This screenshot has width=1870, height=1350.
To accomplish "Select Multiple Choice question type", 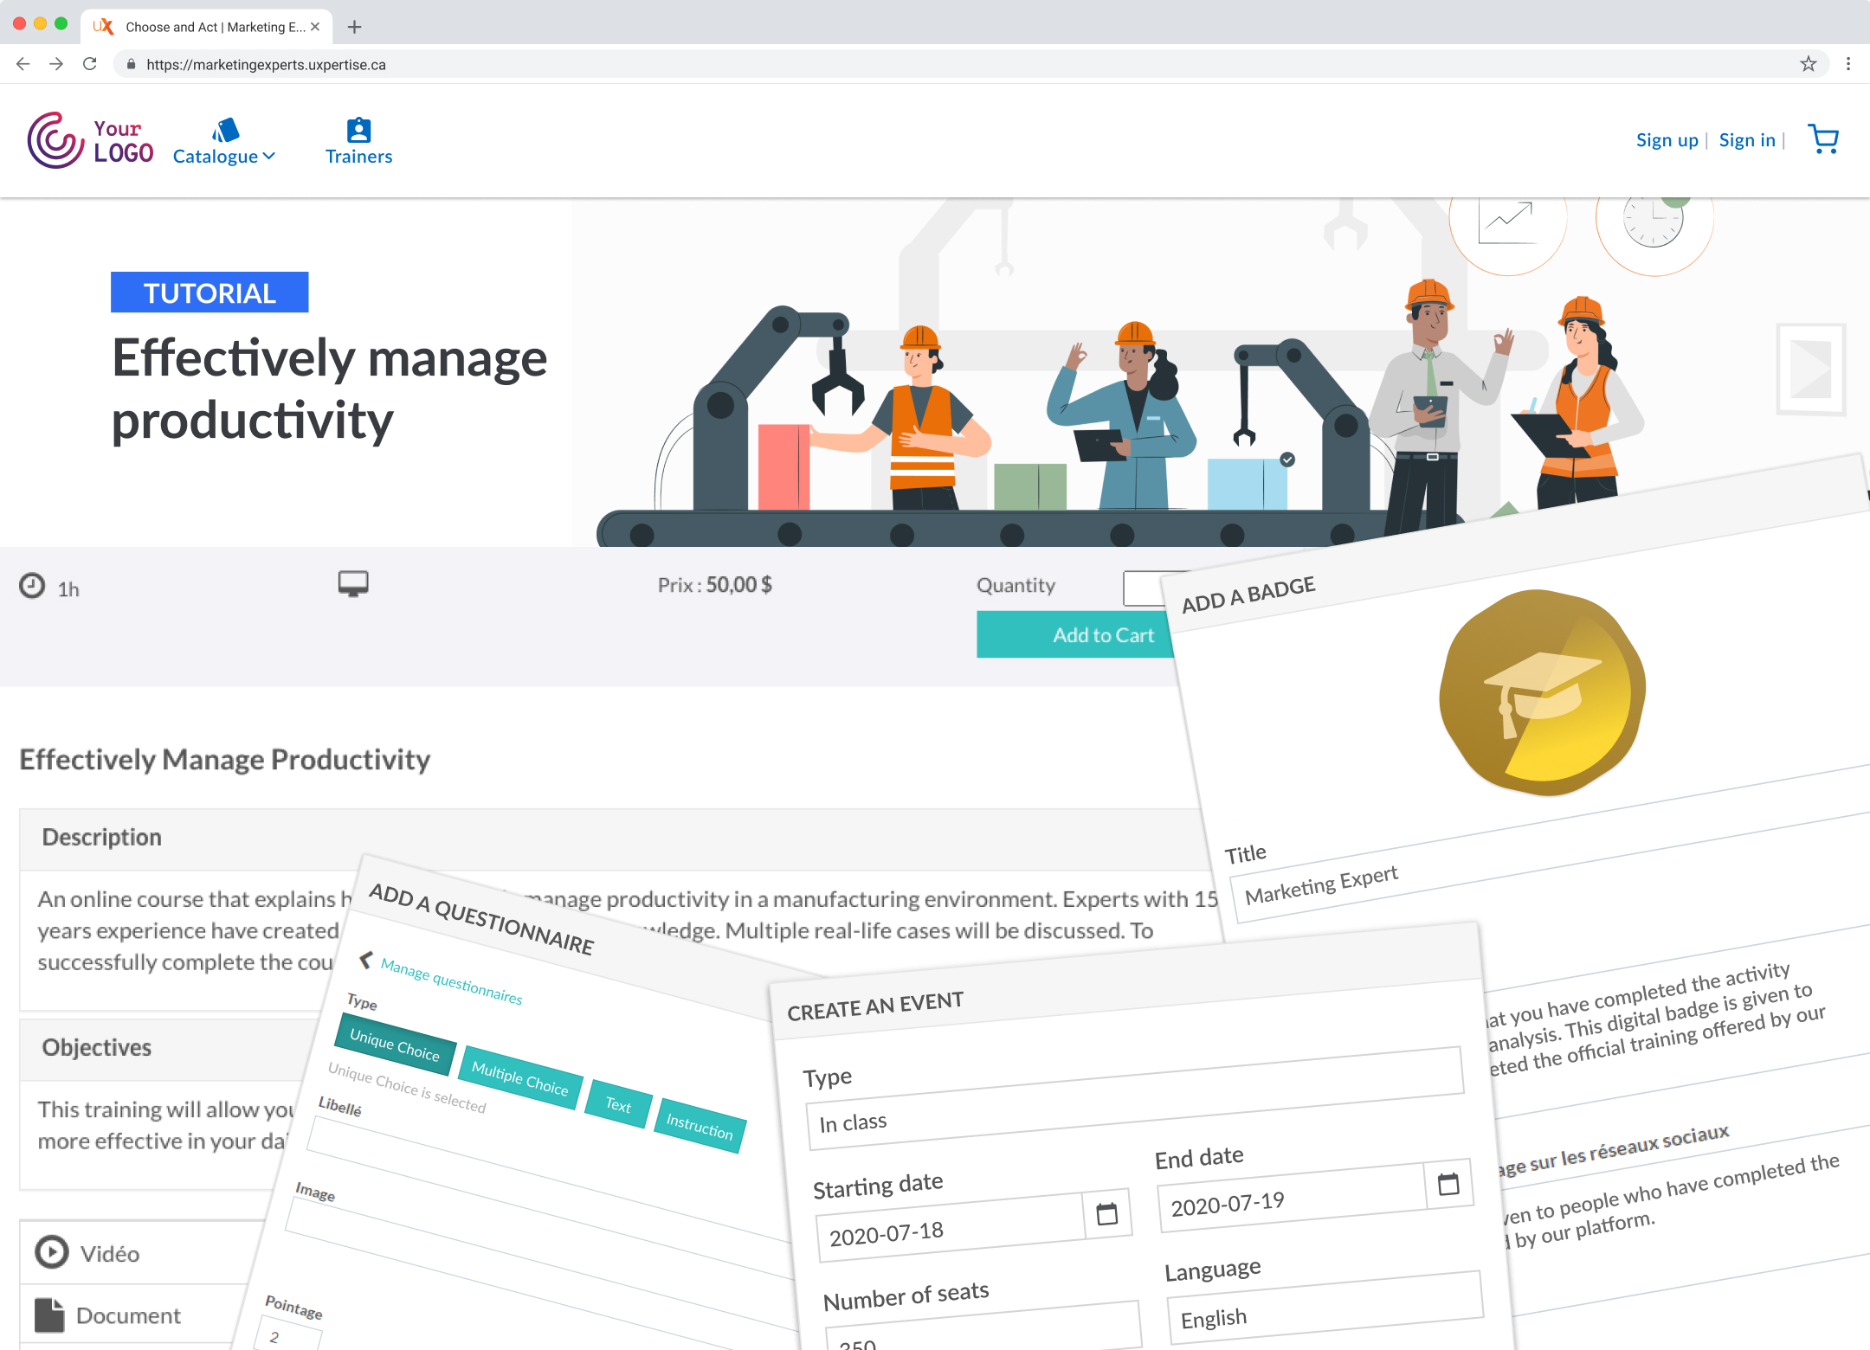I will [519, 1078].
